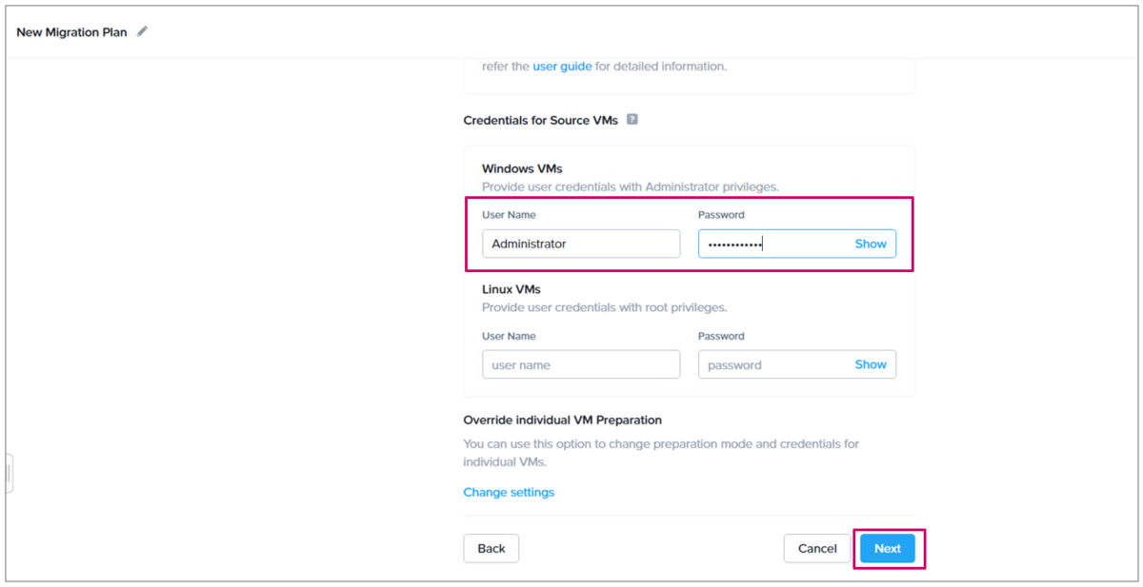Show the Windows VMs password

tap(871, 244)
